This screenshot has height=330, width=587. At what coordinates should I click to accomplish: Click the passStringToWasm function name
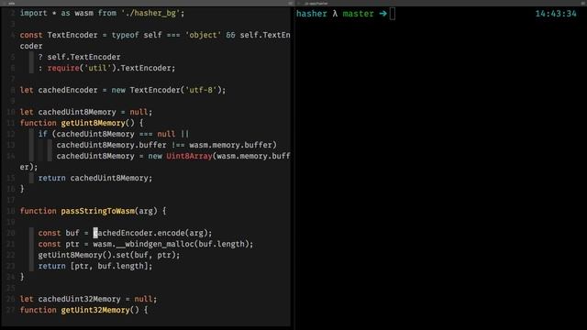pos(98,211)
